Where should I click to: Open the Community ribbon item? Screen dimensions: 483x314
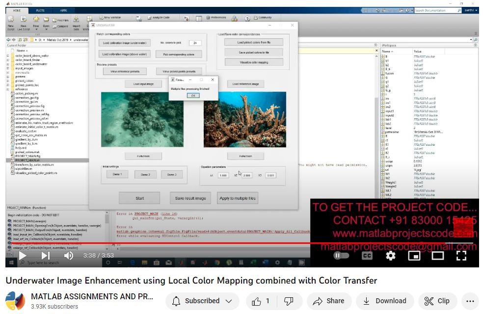pos(263,18)
